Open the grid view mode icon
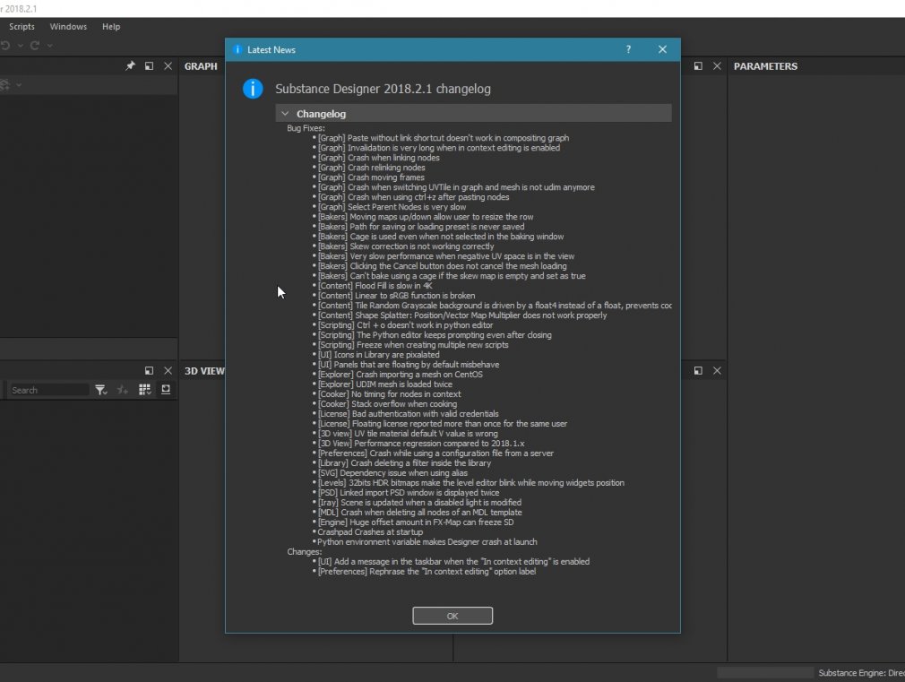905x682 pixels. tap(145, 390)
